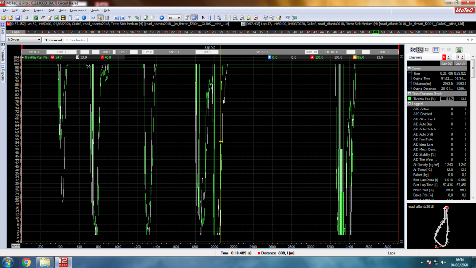This screenshot has width=476, height=268.
Task: Open the '1: Driver' workbook dropdown
Action: [24, 40]
